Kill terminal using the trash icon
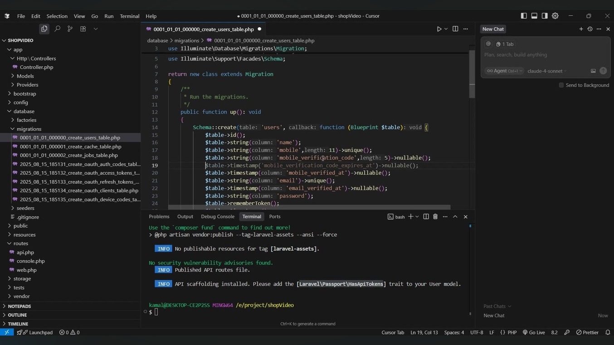The height and width of the screenshot is (345, 614). [435, 217]
